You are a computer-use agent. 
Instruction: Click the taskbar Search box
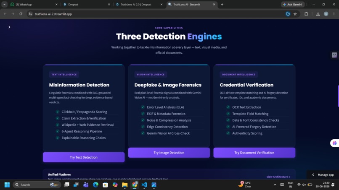37,185
